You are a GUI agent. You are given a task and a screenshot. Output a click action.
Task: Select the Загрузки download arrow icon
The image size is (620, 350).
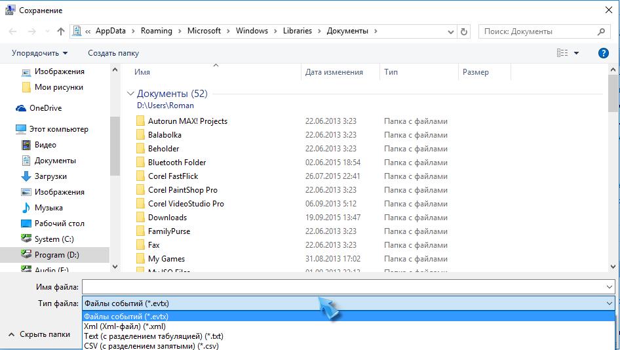(x=26, y=176)
